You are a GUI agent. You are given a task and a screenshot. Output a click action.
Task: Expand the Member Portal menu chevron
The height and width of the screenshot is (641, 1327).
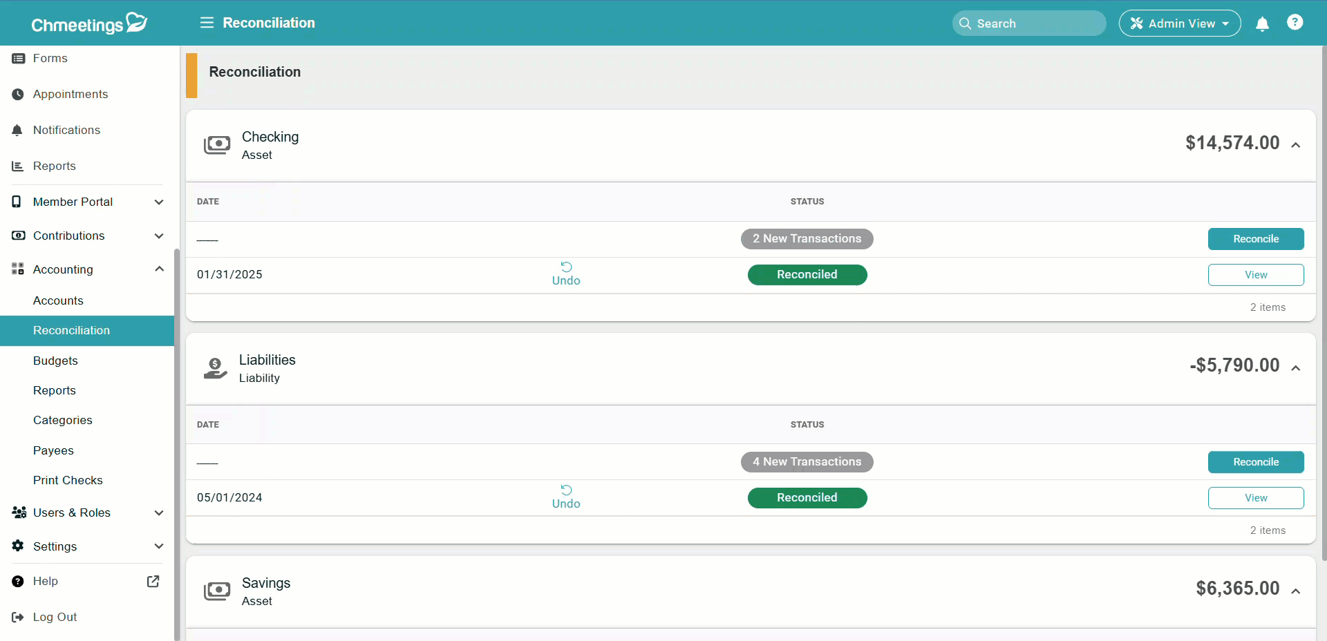159,202
